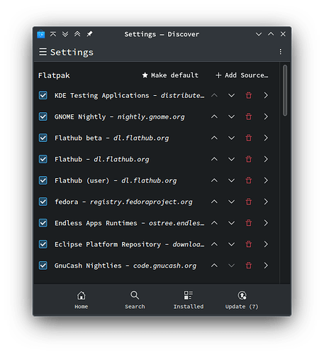Viewport: 324px width, 355px height.
Task: Click the Make default button
Action: pyautogui.click(x=170, y=75)
